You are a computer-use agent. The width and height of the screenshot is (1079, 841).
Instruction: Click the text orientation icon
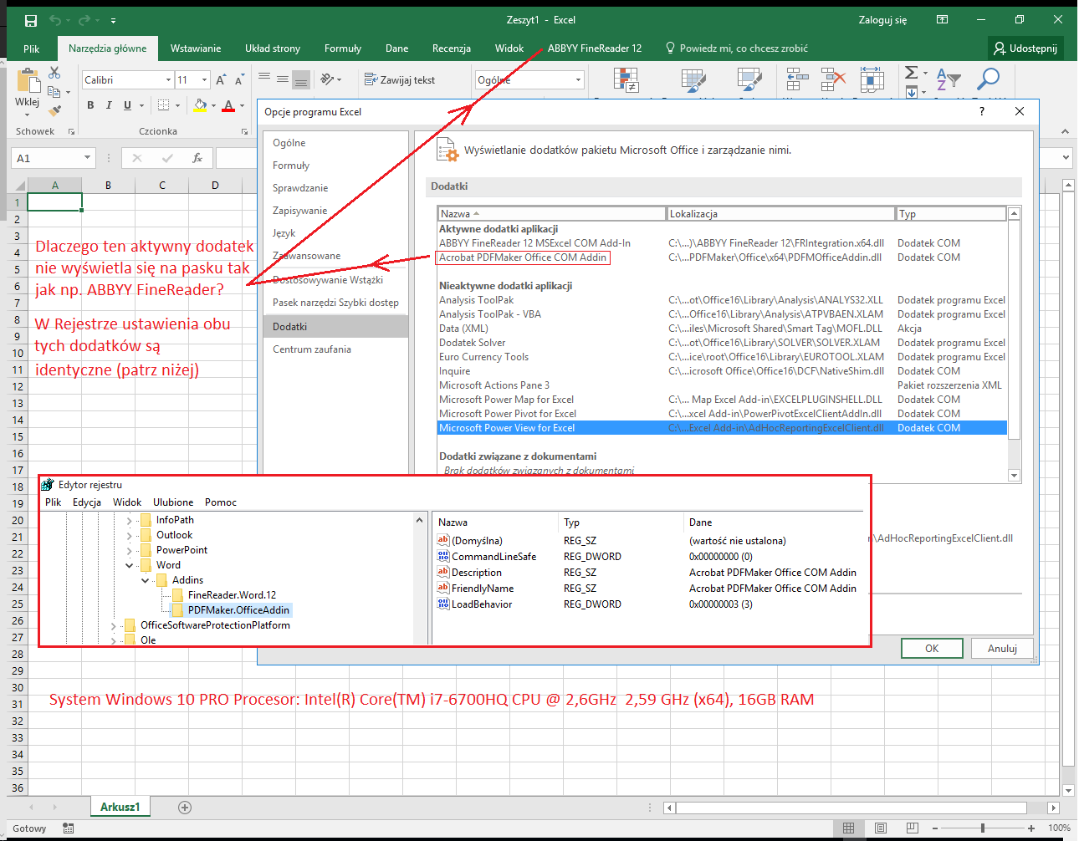(327, 79)
